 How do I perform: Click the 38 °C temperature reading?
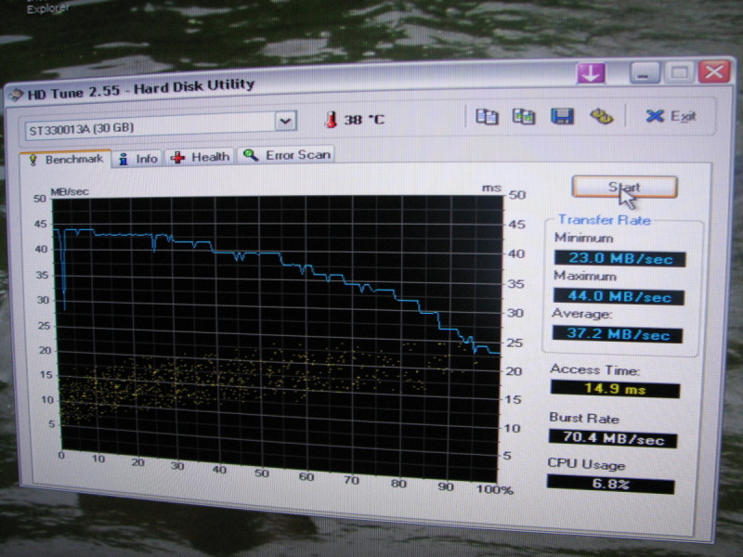tap(364, 120)
